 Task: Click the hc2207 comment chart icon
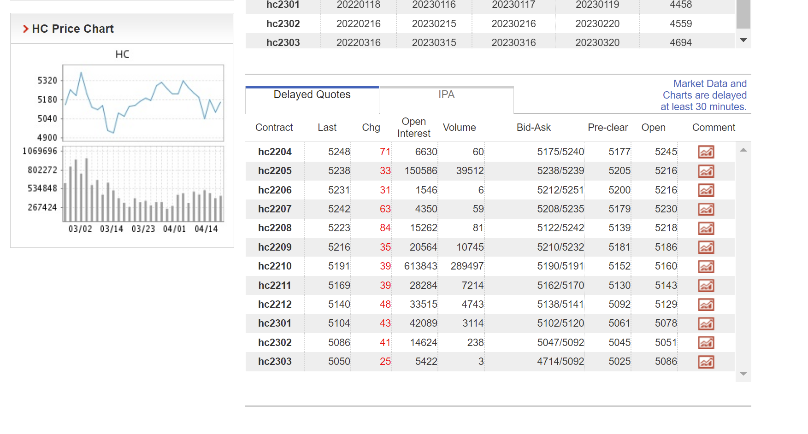[706, 209]
